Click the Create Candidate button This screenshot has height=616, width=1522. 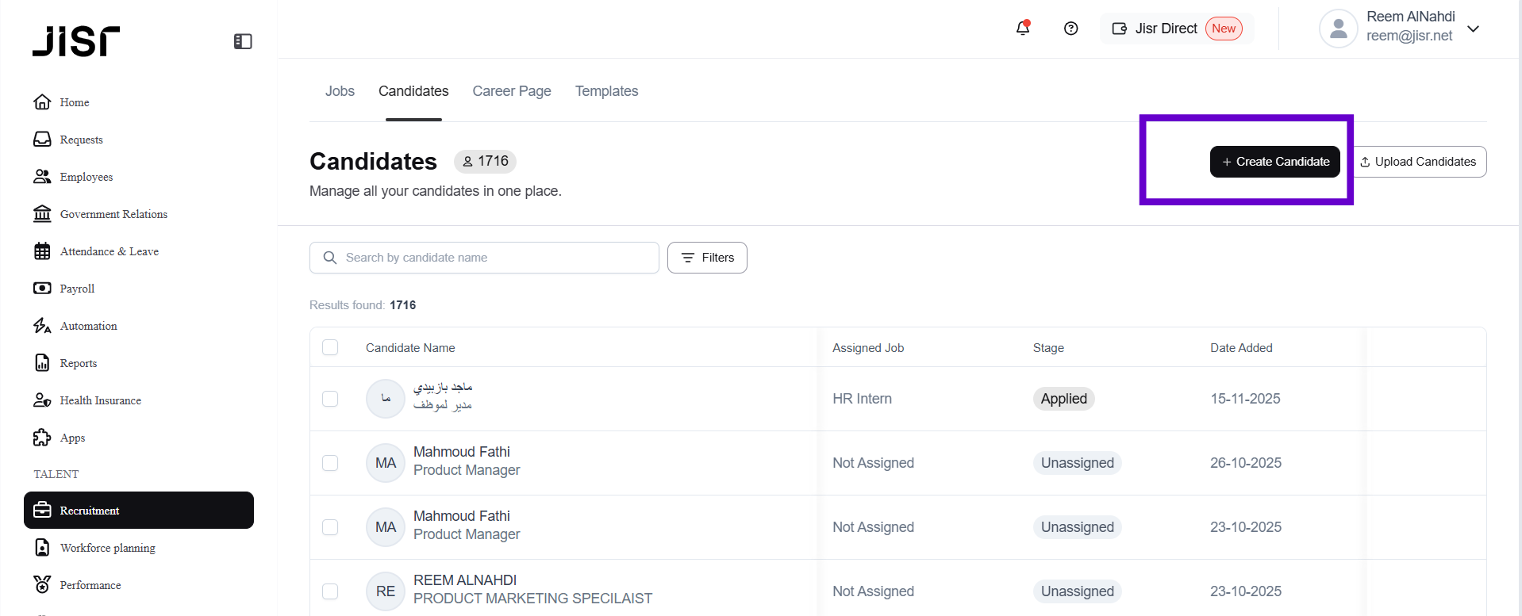[1274, 162]
